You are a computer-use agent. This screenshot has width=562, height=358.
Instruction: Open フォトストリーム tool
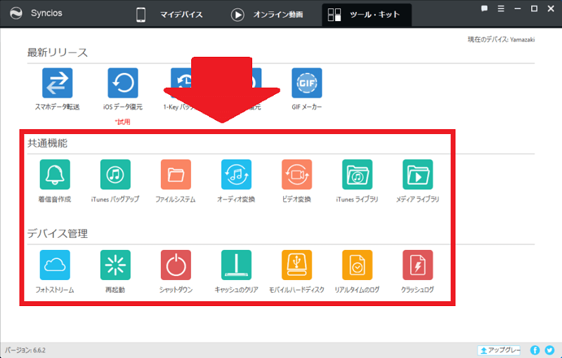55,265
